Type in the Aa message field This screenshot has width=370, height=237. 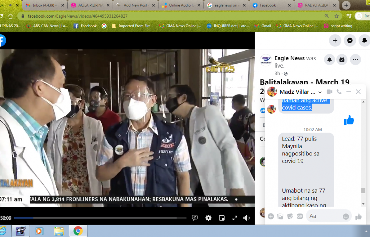click(324, 216)
